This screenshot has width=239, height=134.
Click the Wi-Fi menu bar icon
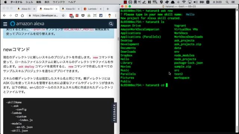[x=184, y=2]
